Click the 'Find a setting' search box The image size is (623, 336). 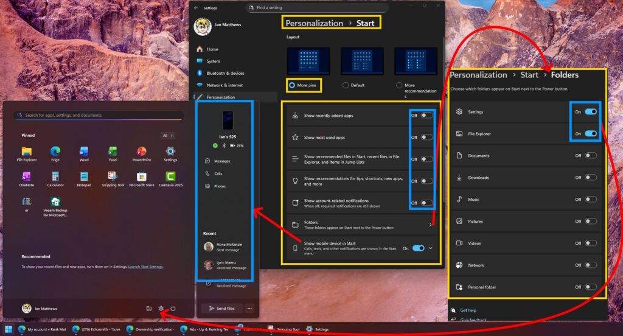316,7
